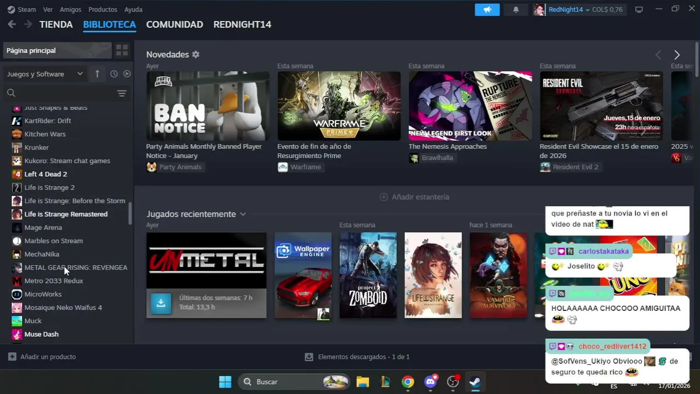Show previous Novedades items with left chevron

pos(658,55)
